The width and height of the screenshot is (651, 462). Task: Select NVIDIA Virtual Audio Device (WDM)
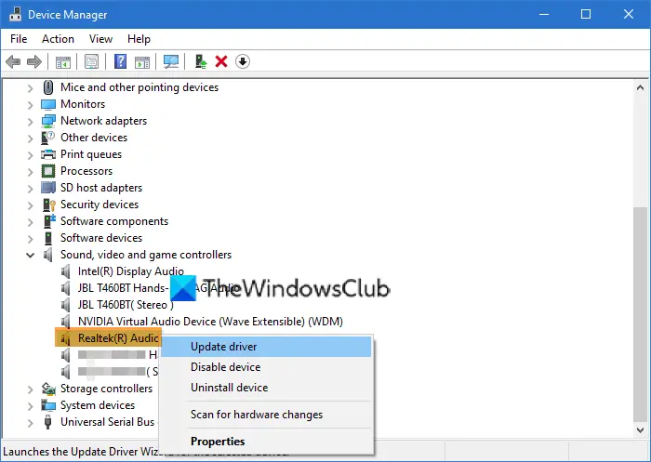210,322
